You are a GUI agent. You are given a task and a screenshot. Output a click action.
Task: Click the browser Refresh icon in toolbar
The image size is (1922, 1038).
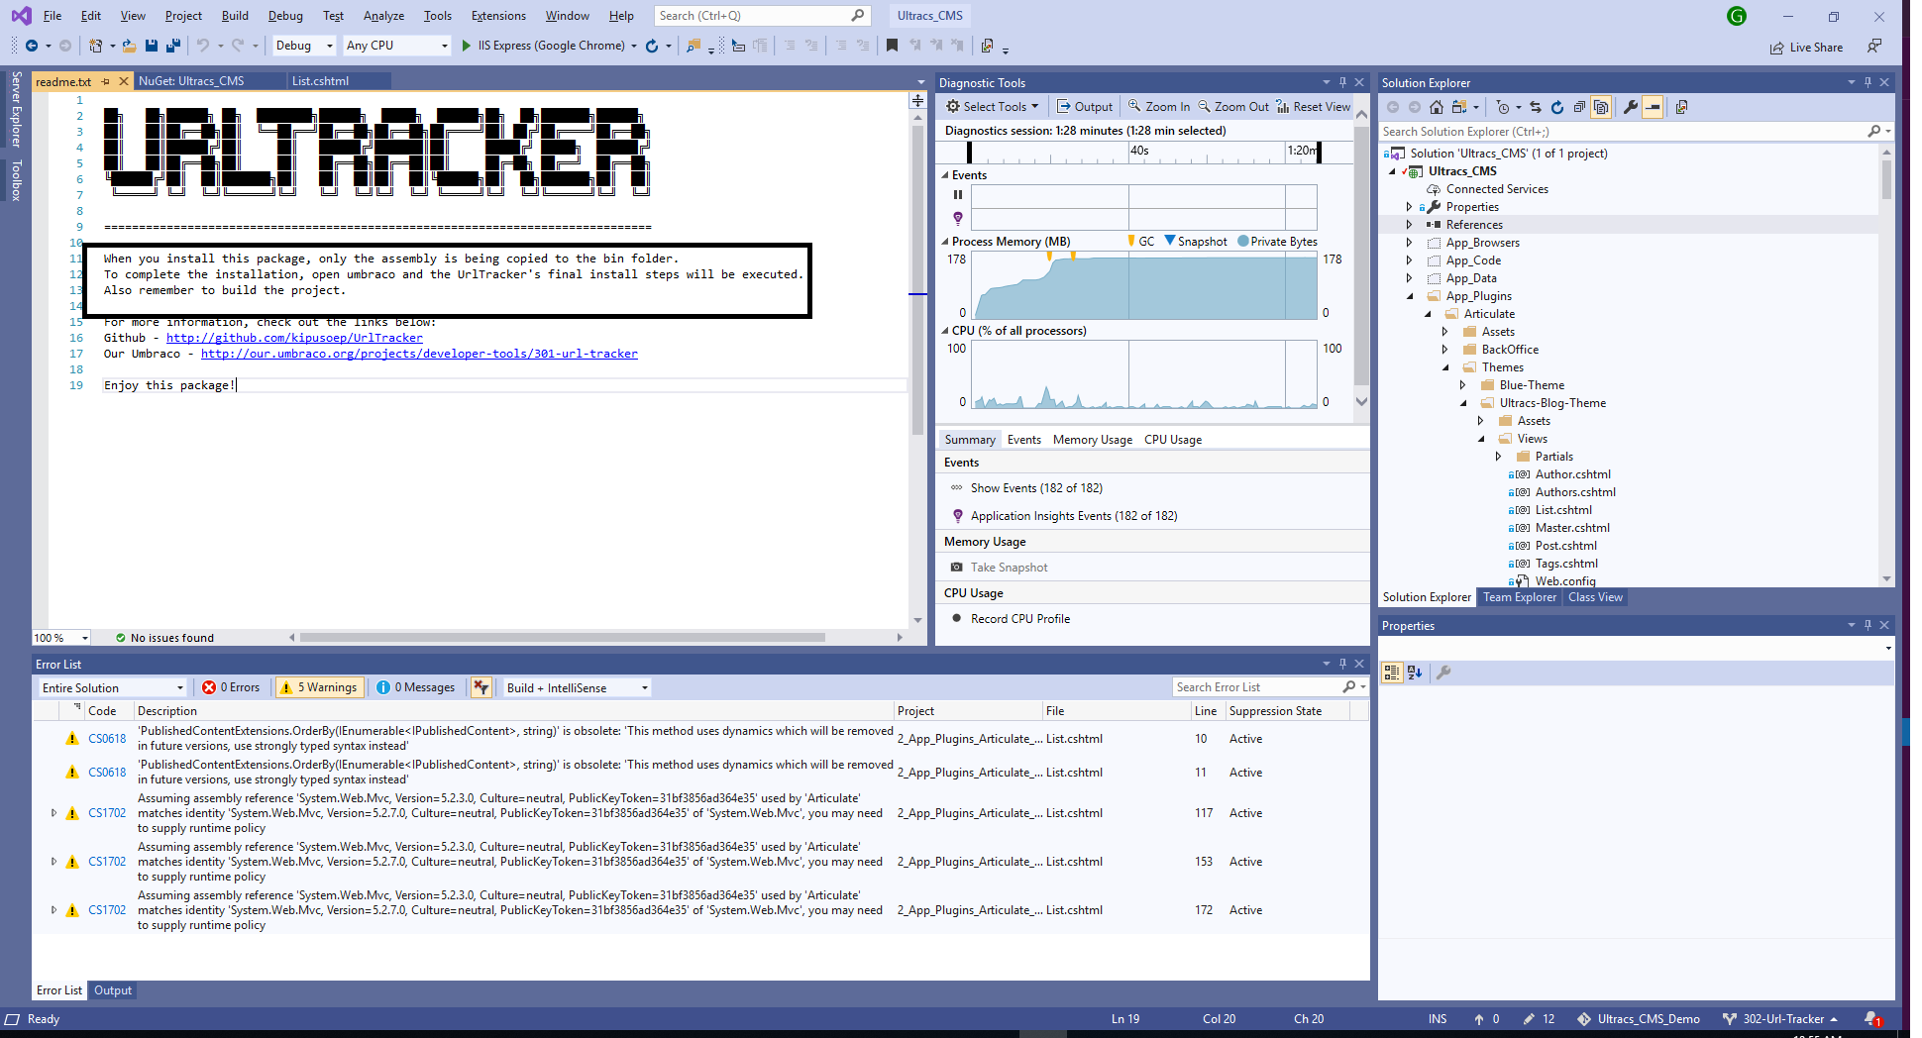coord(652,46)
